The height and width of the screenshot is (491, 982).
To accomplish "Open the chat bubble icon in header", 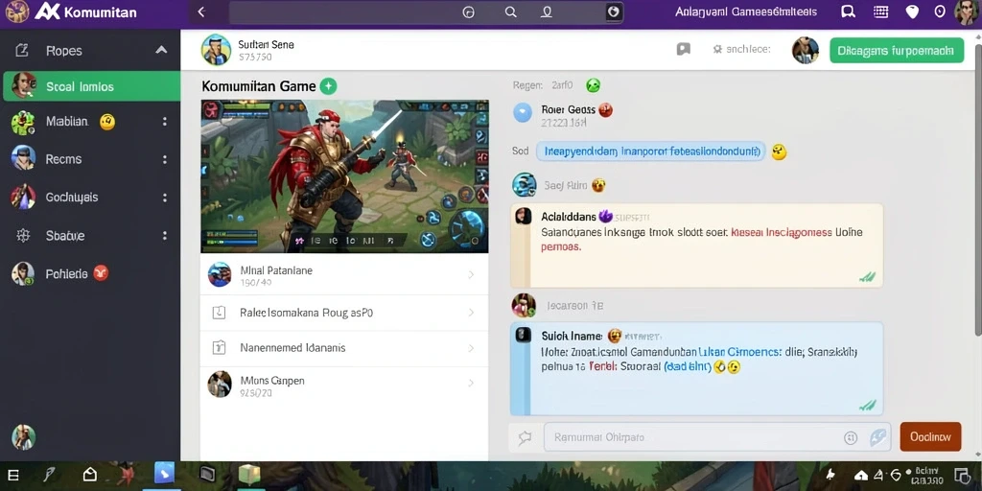I will pyautogui.click(x=848, y=12).
